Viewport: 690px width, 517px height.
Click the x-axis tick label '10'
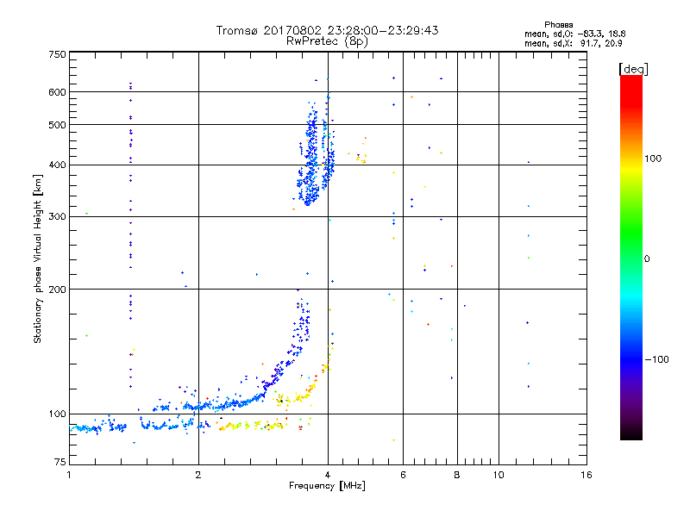(x=499, y=475)
